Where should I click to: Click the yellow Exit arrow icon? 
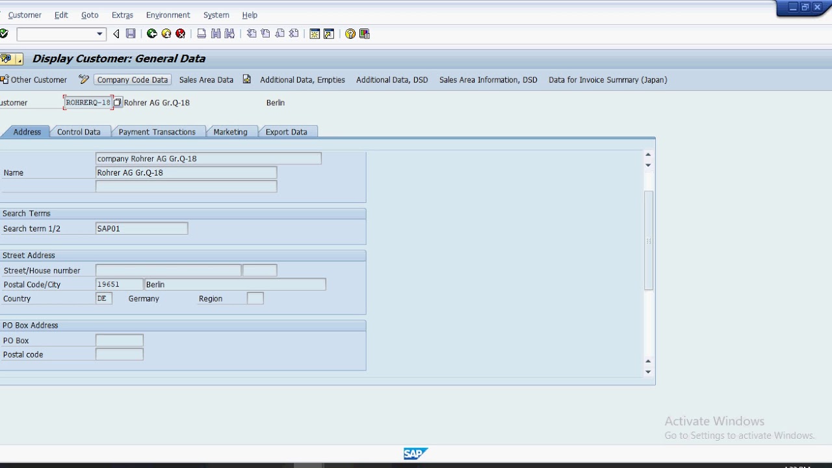(166, 34)
